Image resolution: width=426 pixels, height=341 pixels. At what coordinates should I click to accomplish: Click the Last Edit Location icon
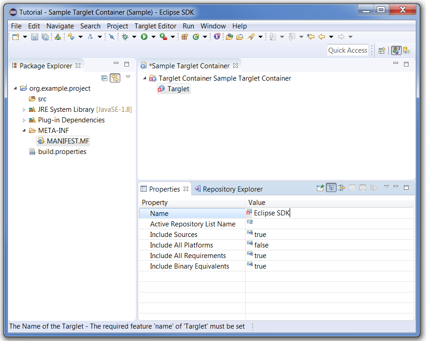(x=311, y=37)
